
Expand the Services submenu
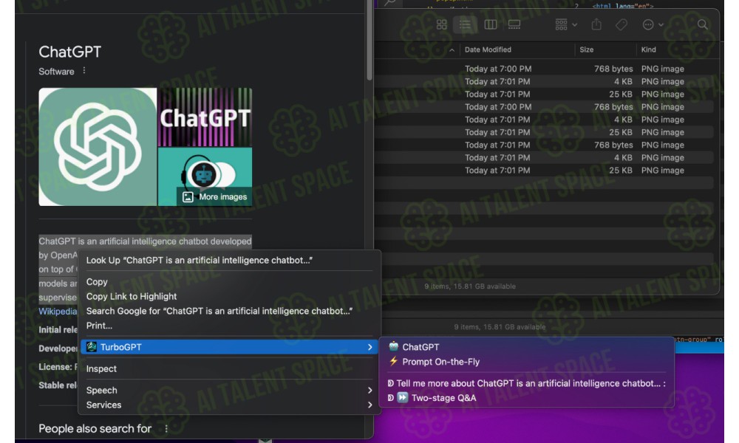point(230,405)
